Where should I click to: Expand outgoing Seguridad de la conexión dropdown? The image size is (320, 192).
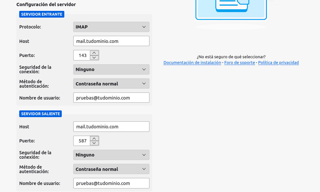click(111, 155)
